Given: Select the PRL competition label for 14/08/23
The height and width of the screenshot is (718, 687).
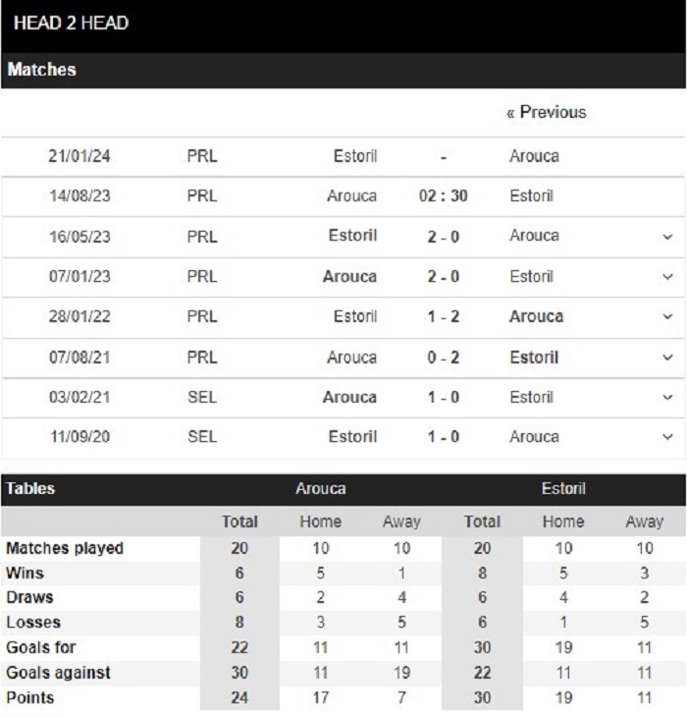Looking at the screenshot, I should point(202,196).
